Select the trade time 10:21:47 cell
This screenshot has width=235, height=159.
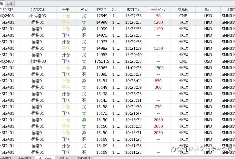click(x=133, y=113)
